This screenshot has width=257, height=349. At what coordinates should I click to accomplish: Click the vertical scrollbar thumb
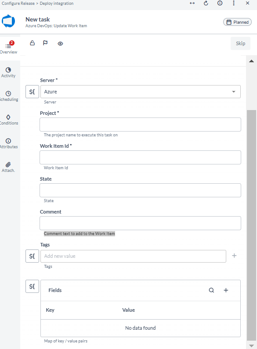click(x=251, y=225)
